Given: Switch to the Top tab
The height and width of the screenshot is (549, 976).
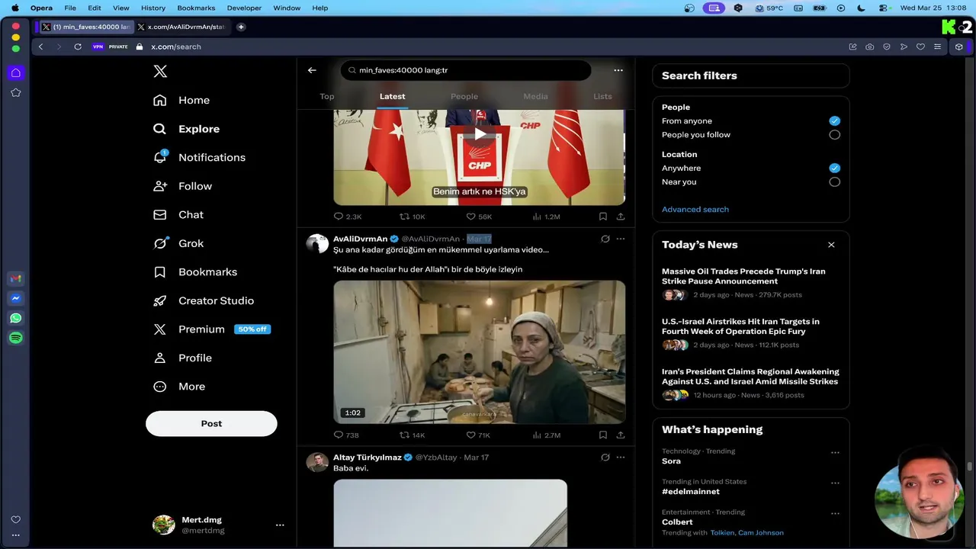Looking at the screenshot, I should click(x=327, y=96).
